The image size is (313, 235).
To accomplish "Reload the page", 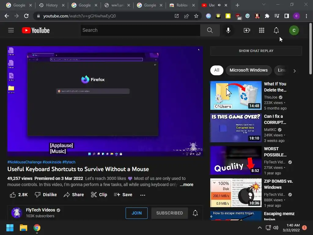I will click(x=26, y=16).
